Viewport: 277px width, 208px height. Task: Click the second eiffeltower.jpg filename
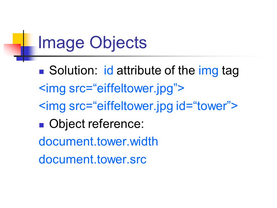tap(135, 107)
